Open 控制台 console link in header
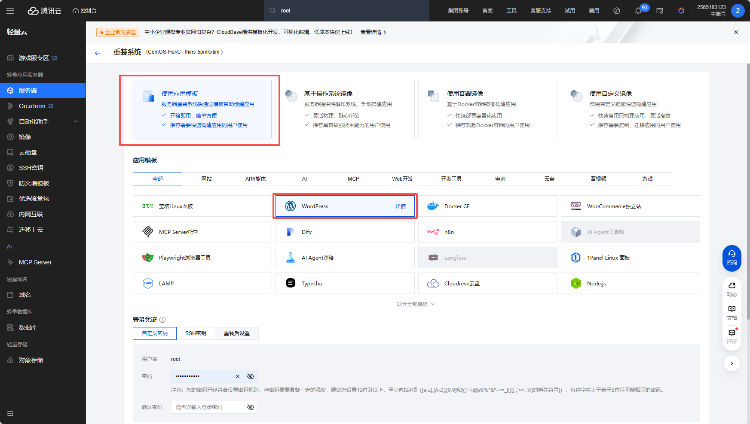 point(84,11)
